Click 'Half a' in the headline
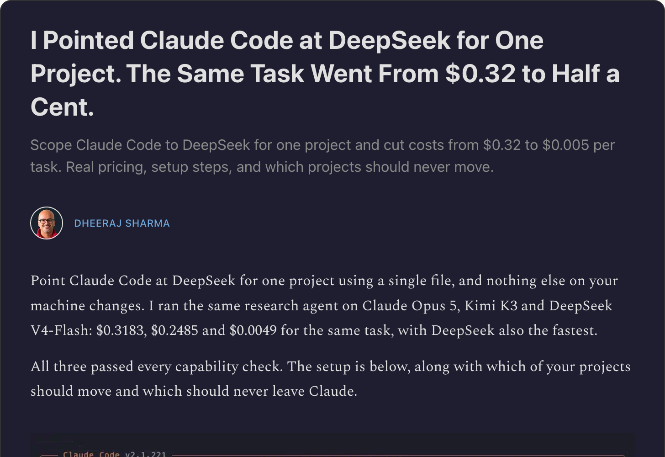The height and width of the screenshot is (457, 665). 586,74
